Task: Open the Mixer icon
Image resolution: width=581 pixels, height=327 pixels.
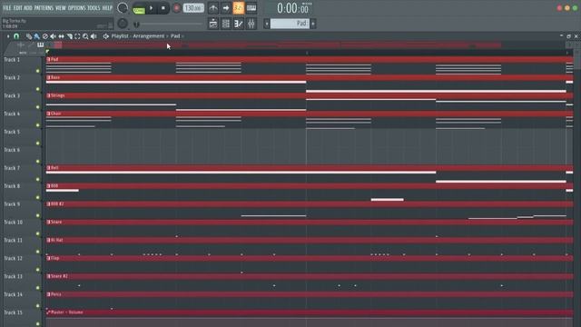Action: pyautogui.click(x=251, y=24)
